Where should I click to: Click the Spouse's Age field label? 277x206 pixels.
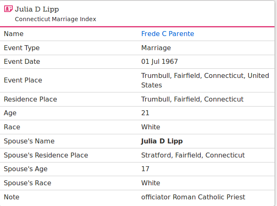(26, 169)
